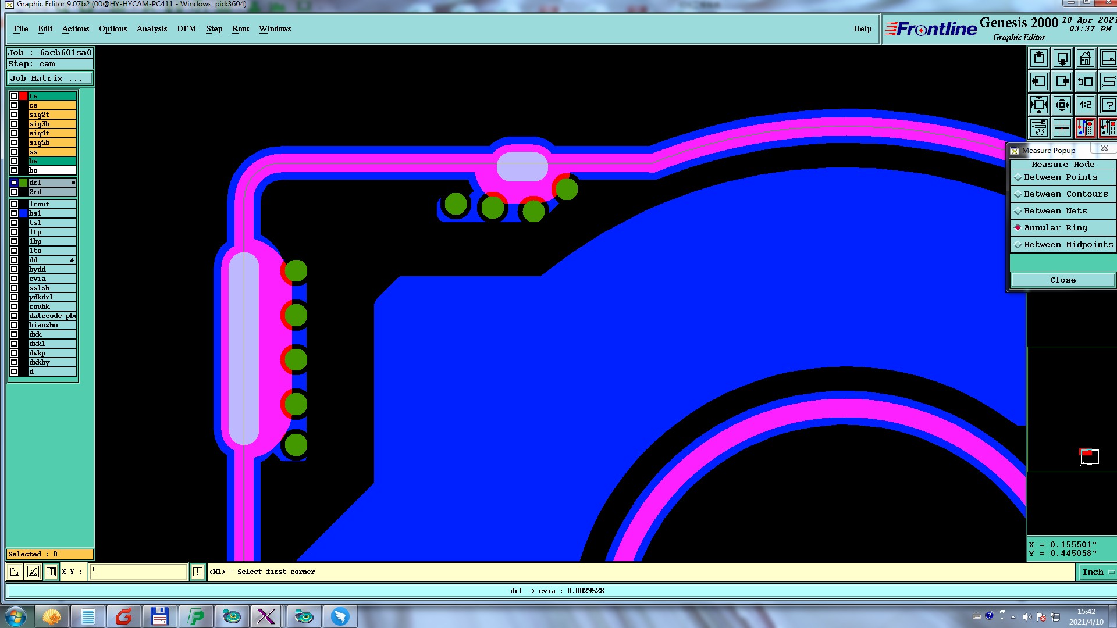Click the pan down arrow icon
This screenshot has width=1117, height=628.
click(1062, 58)
